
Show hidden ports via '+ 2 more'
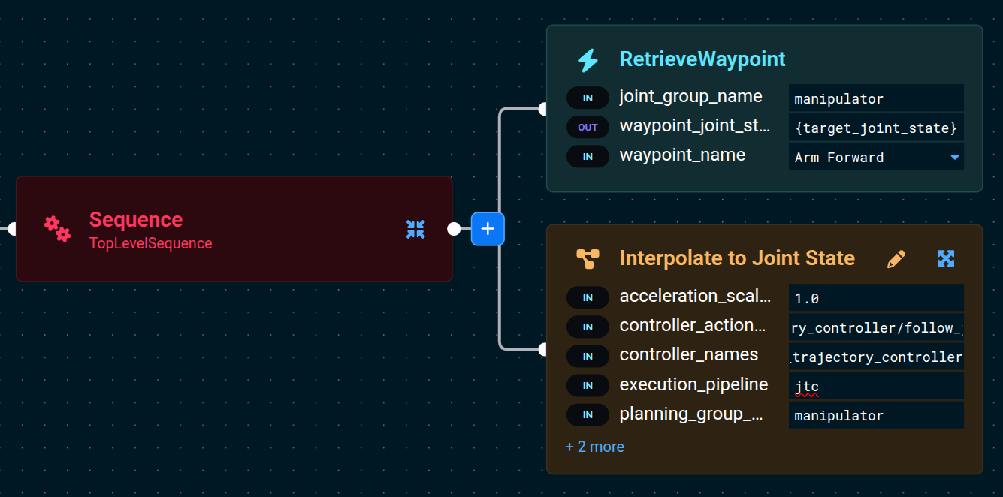pos(594,447)
